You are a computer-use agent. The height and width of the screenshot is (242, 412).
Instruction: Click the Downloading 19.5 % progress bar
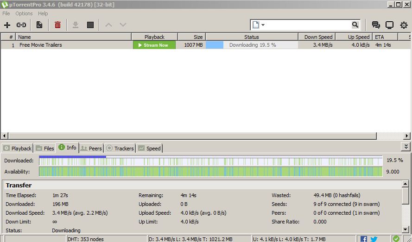252,45
